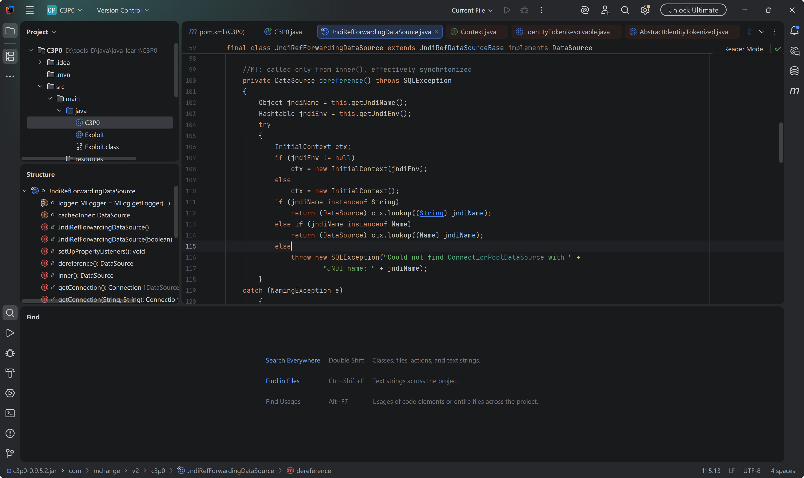Viewport: 804px width, 478px height.
Task: Click the editor vertical scrollbar thumb
Action: click(x=781, y=142)
